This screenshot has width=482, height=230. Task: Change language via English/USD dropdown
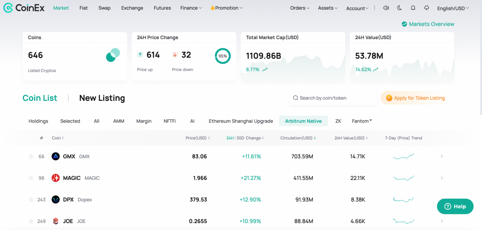pyautogui.click(x=453, y=8)
